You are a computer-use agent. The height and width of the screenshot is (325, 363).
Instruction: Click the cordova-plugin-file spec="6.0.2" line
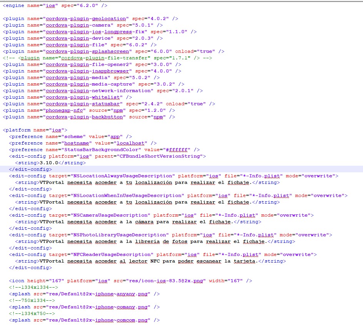[80, 45]
